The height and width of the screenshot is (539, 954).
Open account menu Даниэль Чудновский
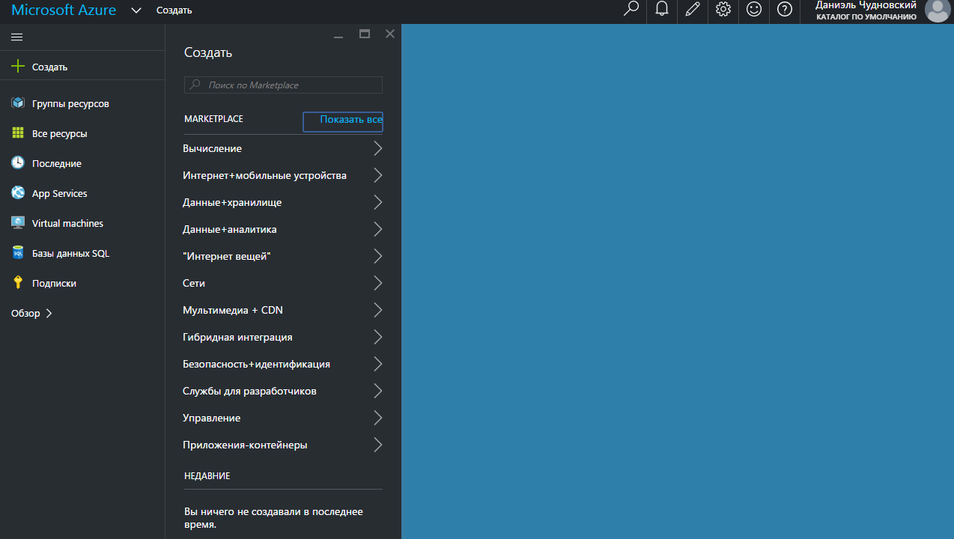866,10
